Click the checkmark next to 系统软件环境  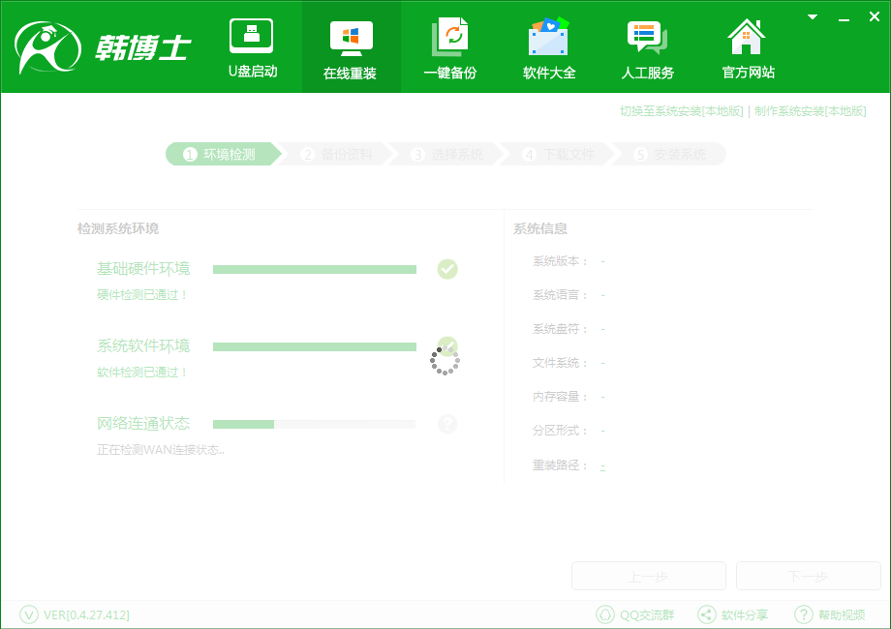446,346
